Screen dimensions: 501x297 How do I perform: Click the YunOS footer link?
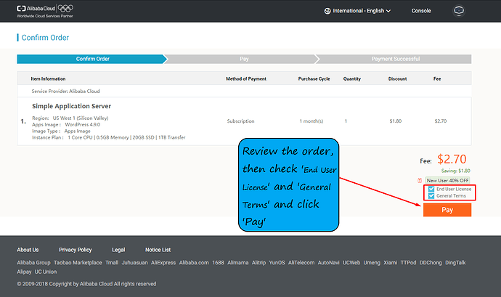277,262
